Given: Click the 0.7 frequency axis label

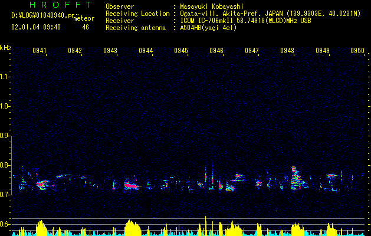Looking at the screenshot, I should [5, 195].
